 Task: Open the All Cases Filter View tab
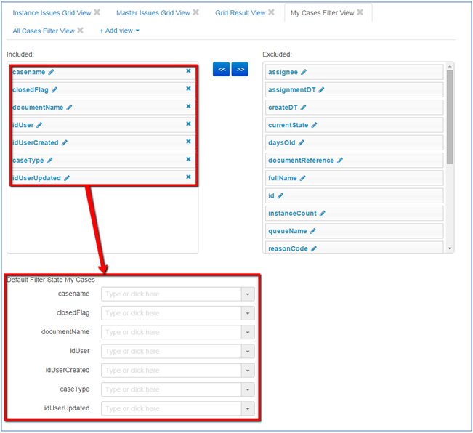pyautogui.click(x=44, y=31)
